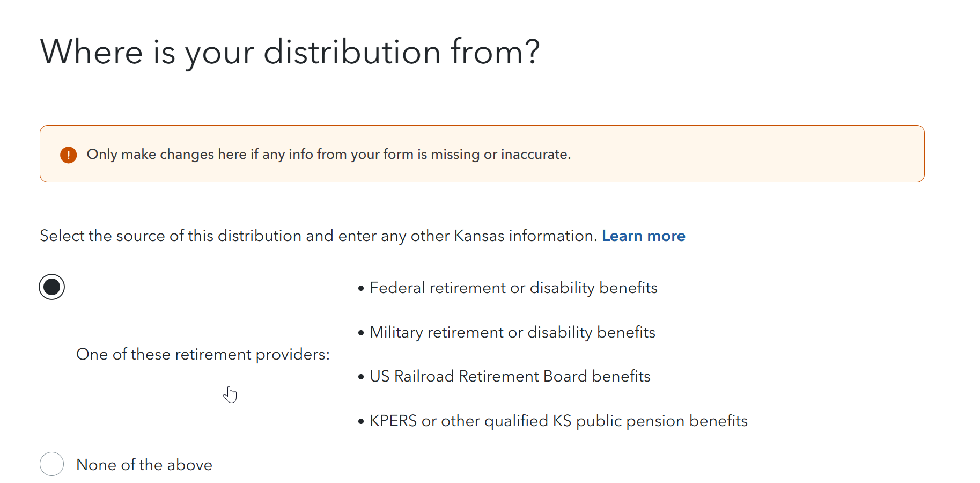The height and width of the screenshot is (483, 980).
Task: Click 'KPERS or other qualified KS public pension' text
Action: 558,421
